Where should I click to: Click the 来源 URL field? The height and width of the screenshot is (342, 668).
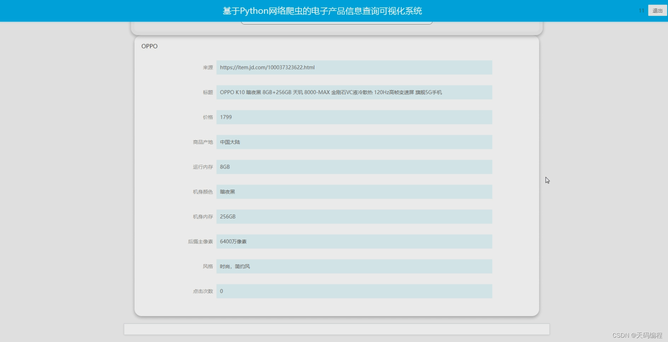tap(354, 68)
